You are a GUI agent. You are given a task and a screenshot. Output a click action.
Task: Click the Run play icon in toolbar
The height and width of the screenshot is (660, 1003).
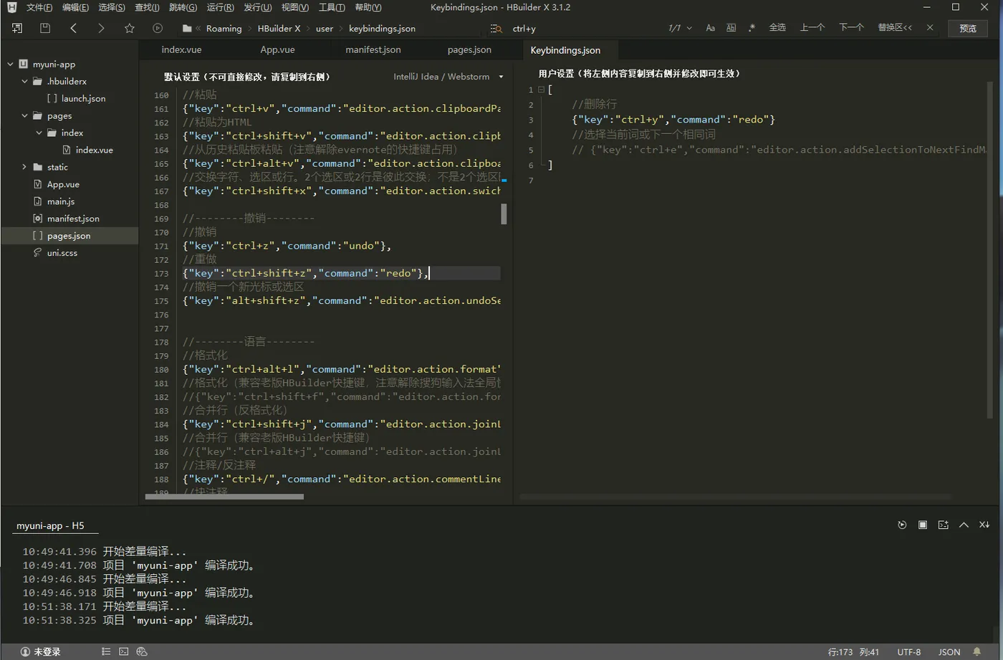click(x=158, y=28)
